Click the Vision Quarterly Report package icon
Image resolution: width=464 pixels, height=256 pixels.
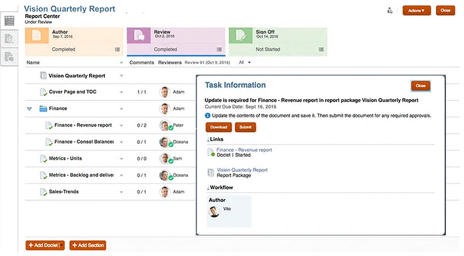[x=211, y=172]
